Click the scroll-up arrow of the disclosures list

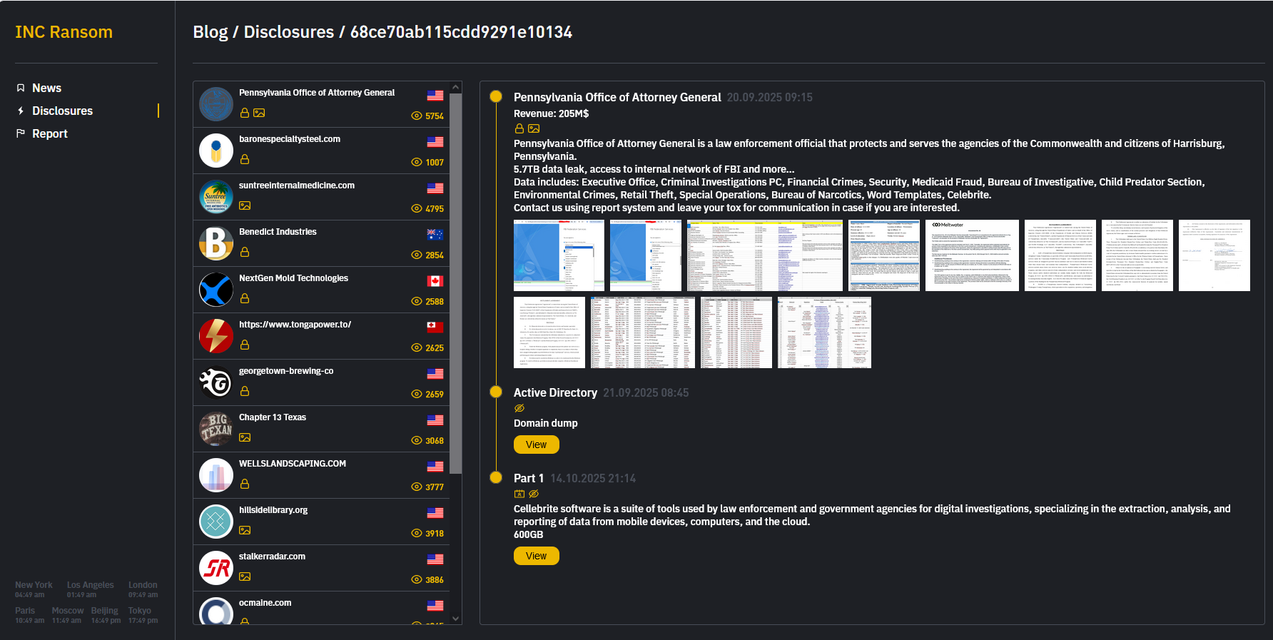point(456,88)
